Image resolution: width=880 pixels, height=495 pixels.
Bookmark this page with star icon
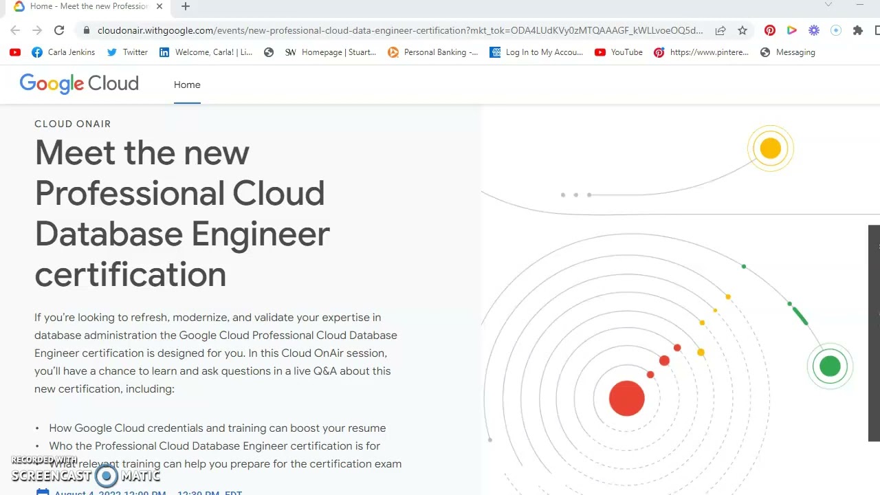742,30
